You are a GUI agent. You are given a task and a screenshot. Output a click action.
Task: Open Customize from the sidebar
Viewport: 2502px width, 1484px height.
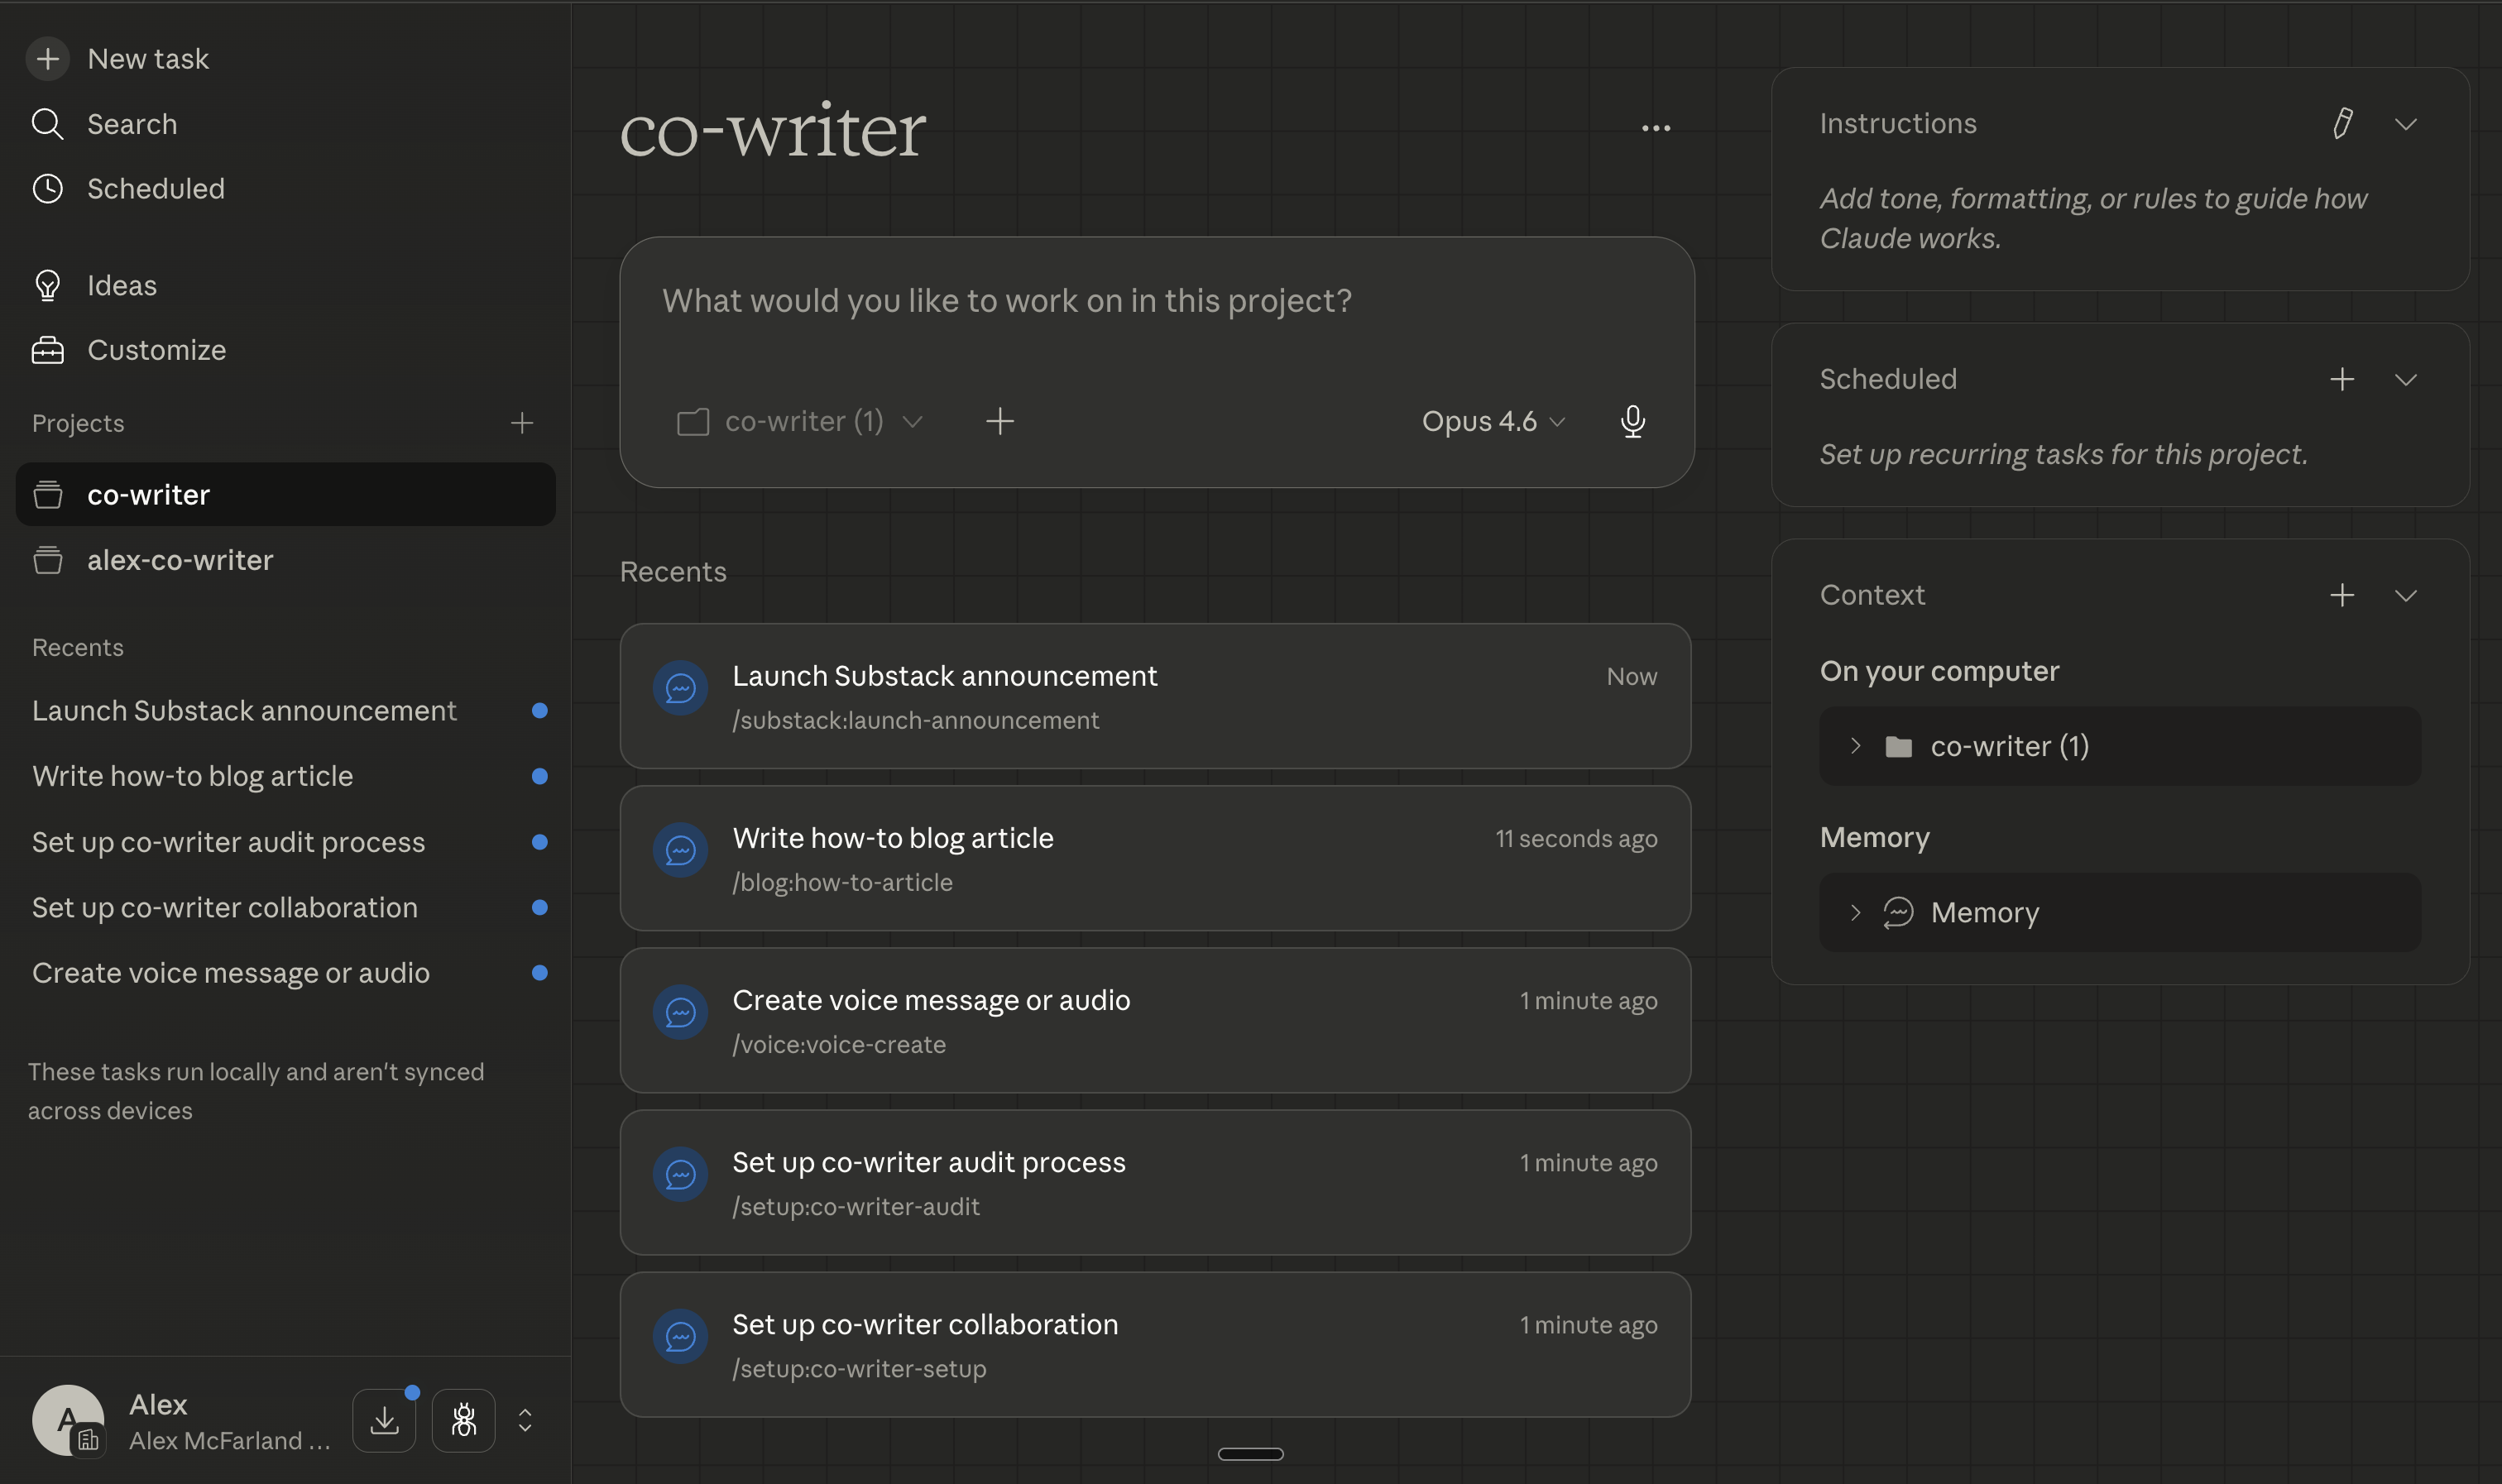click(156, 350)
